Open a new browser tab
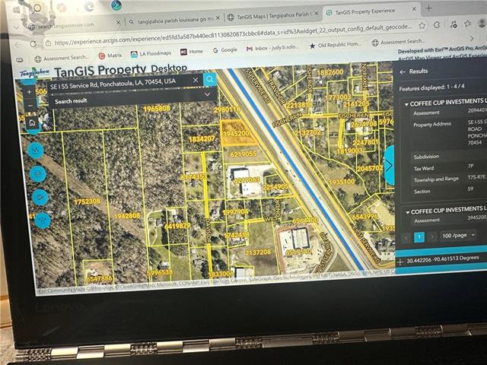487x365 pixels. point(429,8)
